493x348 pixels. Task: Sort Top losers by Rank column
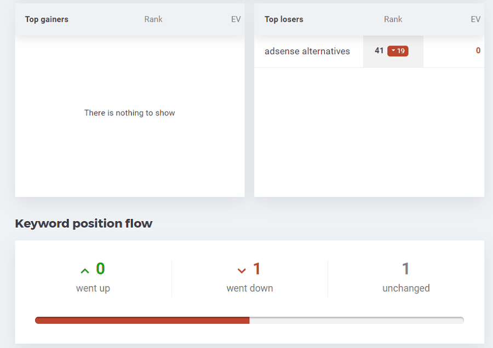point(393,19)
